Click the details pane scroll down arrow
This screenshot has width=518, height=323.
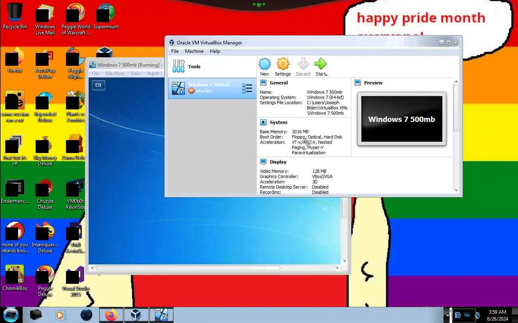click(456, 191)
